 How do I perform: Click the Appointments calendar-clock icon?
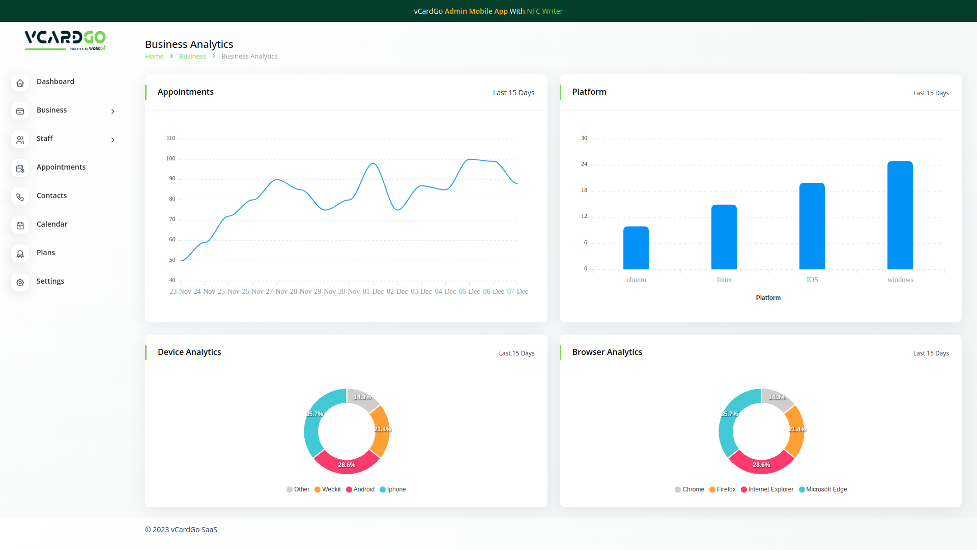tap(20, 168)
